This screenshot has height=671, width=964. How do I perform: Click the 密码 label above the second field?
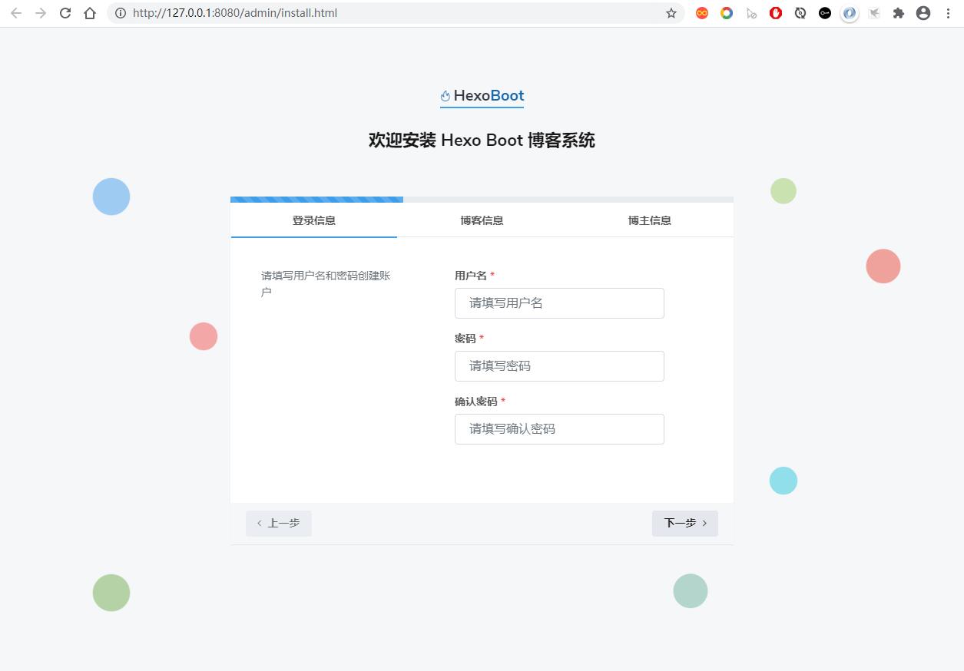pyautogui.click(x=465, y=339)
